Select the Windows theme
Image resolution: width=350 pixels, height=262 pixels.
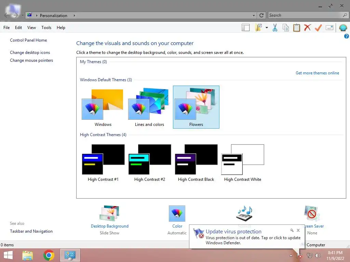pos(103,107)
